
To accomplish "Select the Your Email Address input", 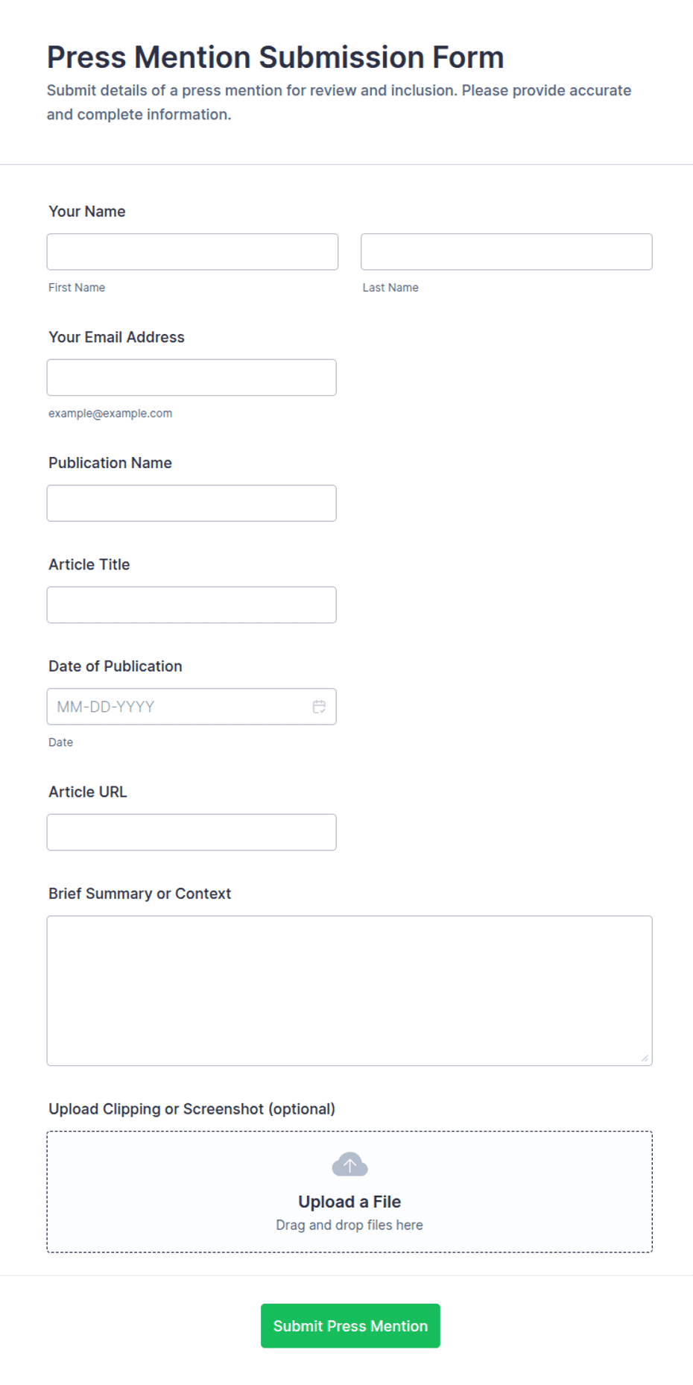I will tap(192, 377).
